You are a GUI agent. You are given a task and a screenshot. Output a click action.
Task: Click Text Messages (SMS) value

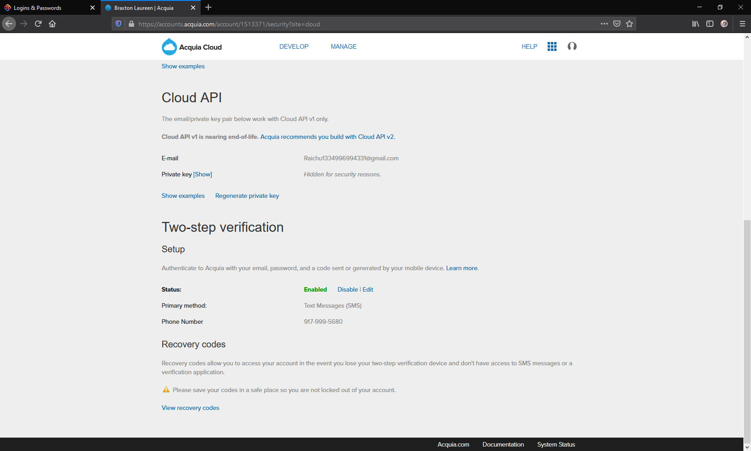[333, 305]
